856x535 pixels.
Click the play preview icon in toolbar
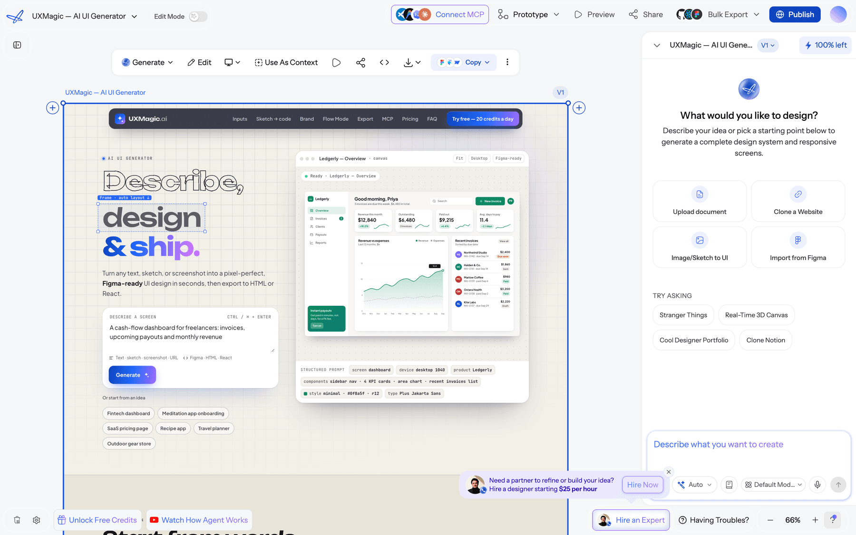(336, 62)
